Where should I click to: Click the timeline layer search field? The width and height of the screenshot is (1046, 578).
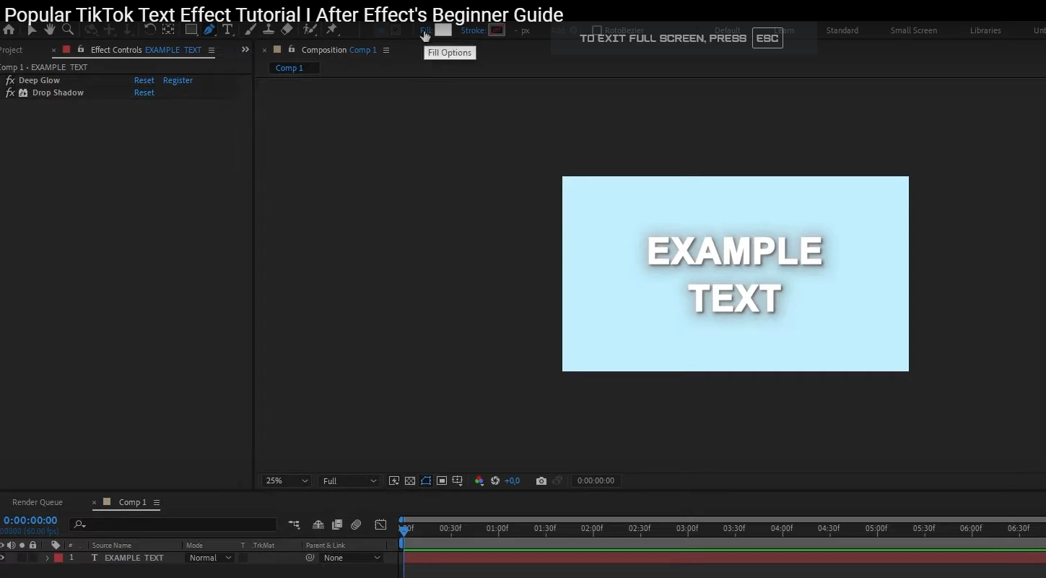(173, 525)
